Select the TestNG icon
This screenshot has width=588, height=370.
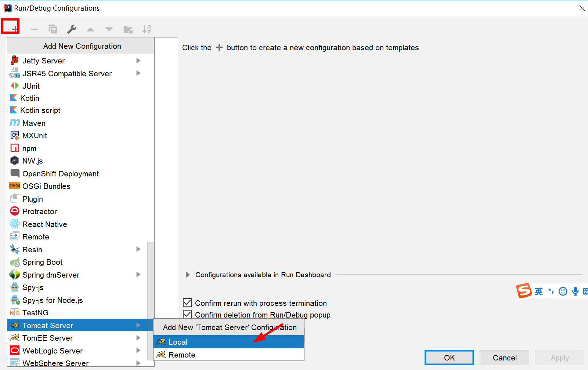point(15,312)
